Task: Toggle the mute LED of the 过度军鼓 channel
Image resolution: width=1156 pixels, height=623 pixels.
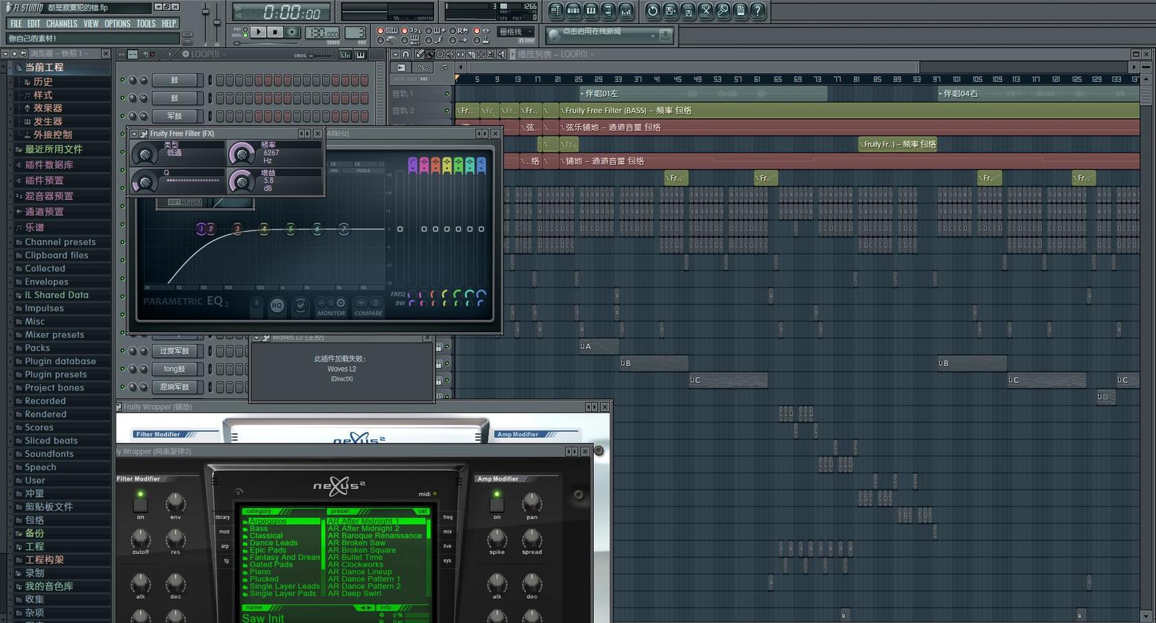Action: tap(122, 351)
